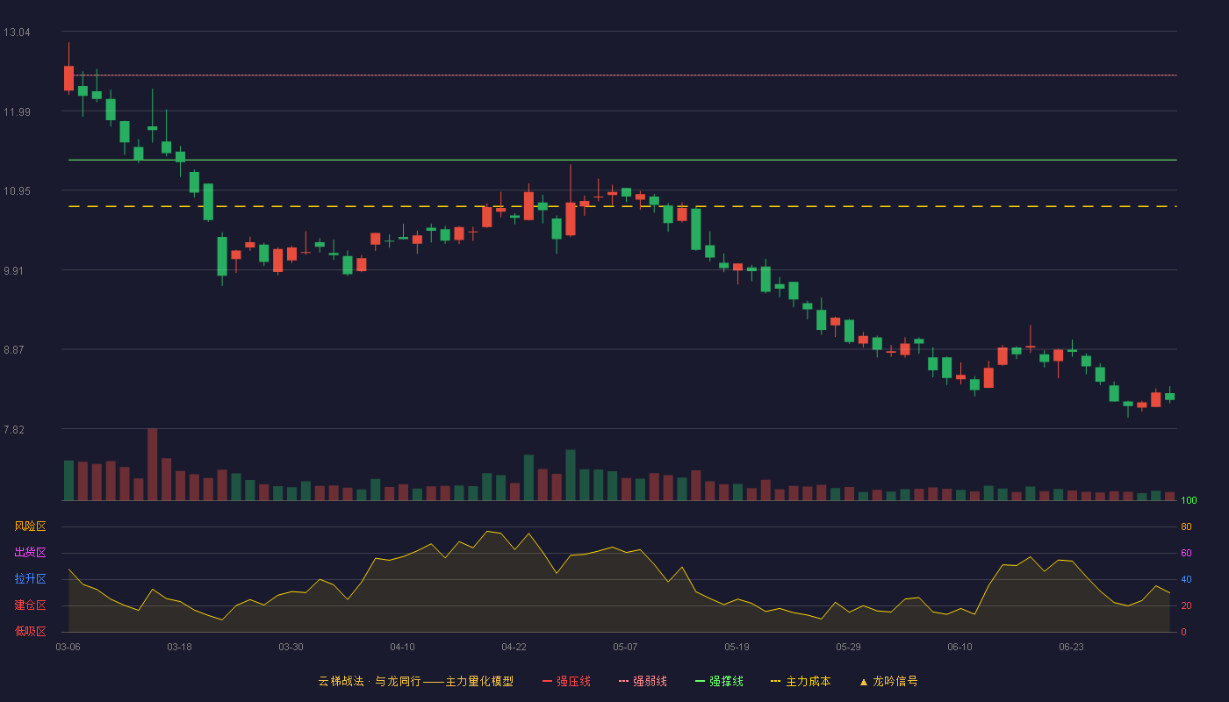Click the 11.99 price axis label
Viewport: 1229px width, 702px height.
[17, 111]
